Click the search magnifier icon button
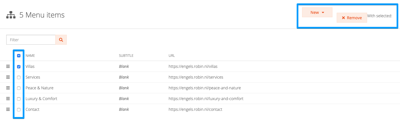Image resolution: width=400 pixels, height=132 pixels. coord(61,40)
